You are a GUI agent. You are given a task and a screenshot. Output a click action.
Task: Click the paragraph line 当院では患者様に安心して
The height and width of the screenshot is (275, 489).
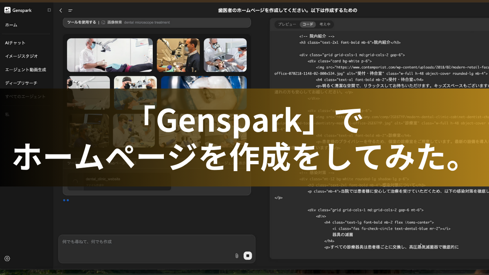click(398, 191)
